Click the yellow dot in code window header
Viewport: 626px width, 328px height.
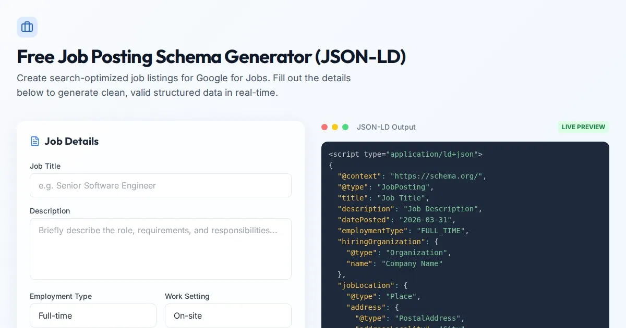pyautogui.click(x=335, y=127)
